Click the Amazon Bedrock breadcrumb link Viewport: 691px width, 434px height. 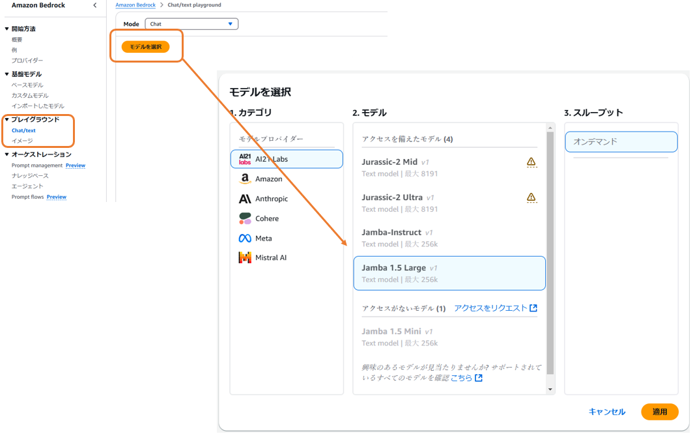pos(135,5)
